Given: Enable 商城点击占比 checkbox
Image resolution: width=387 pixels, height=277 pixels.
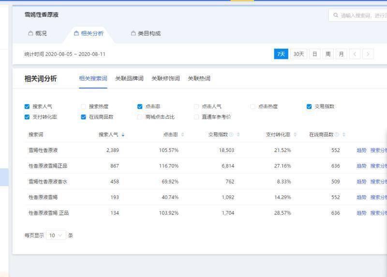Looking at the screenshot, I should (x=140, y=117).
